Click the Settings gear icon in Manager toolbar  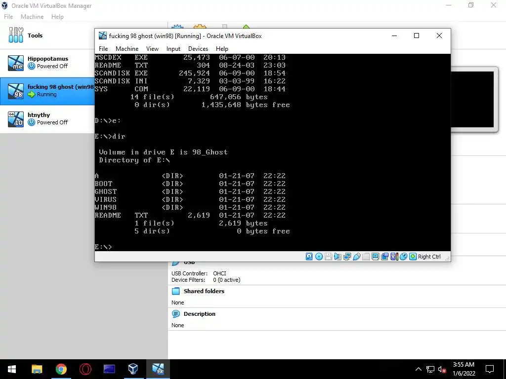click(x=200, y=27)
